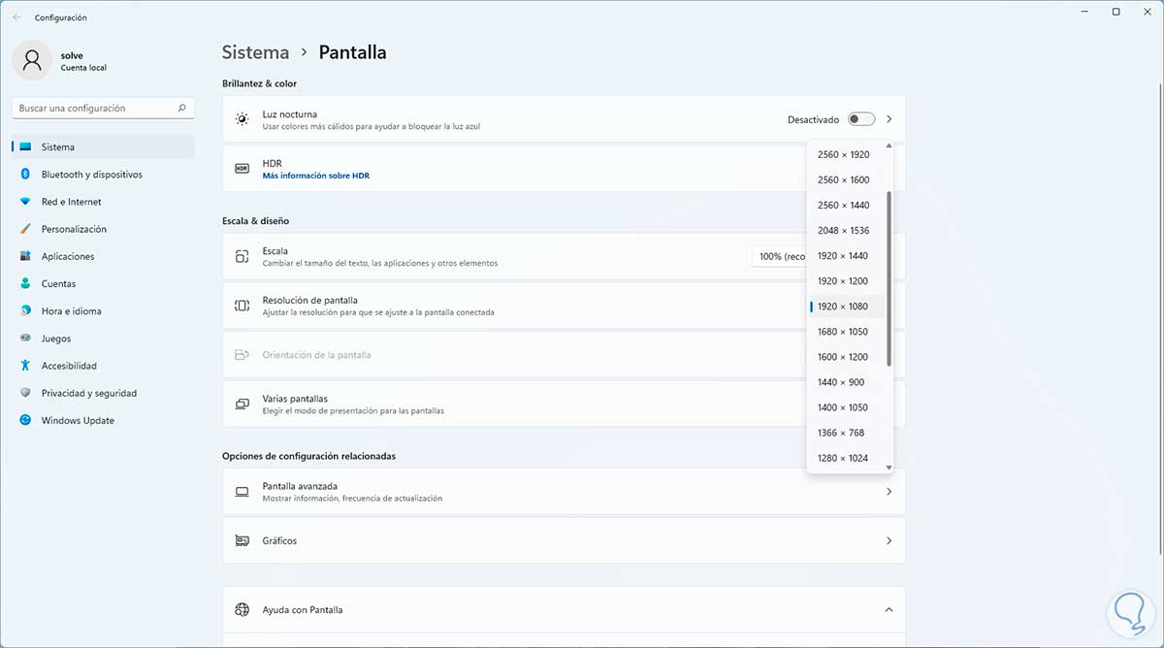Click the resolution list scrollbar thumb
The height and width of the screenshot is (648, 1164).
tap(889, 276)
